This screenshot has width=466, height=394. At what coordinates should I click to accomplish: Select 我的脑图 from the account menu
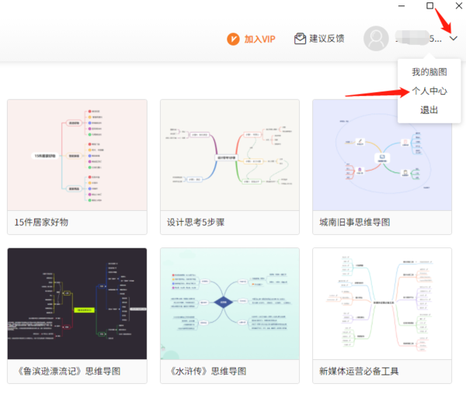tap(429, 72)
